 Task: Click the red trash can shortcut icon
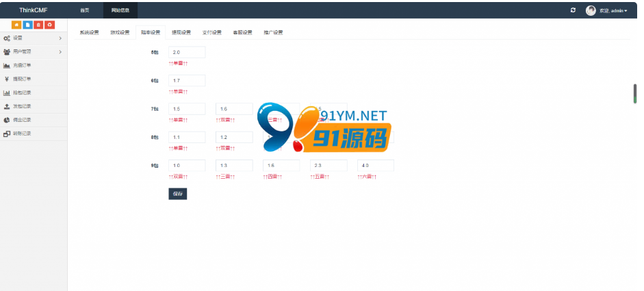tap(38, 25)
